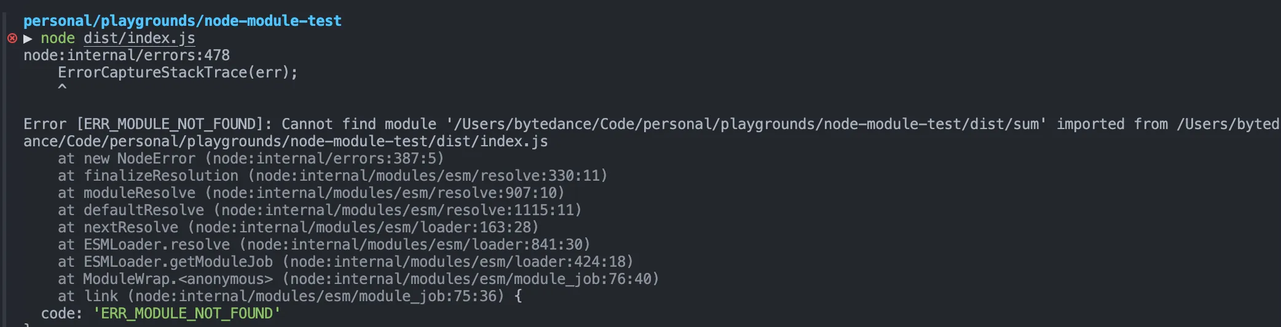Open the ModuleWrap.<anonymous> module_job:76:40 location
1281x327 pixels.
coord(470,279)
